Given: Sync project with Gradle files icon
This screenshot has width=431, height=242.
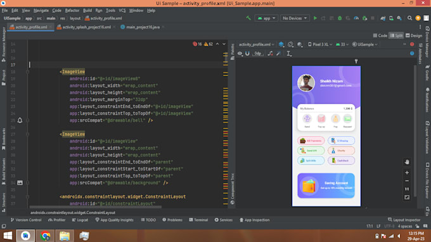Looking at the screenshot, I should [x=383, y=18].
